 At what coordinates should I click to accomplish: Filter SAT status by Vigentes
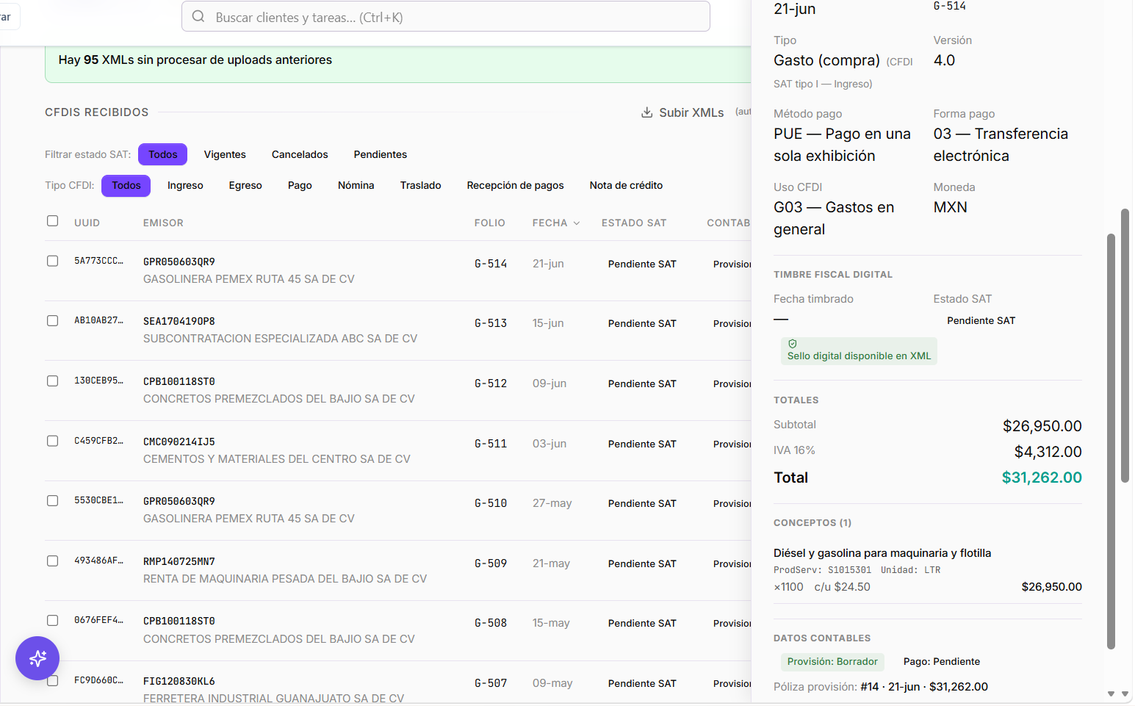pos(225,154)
